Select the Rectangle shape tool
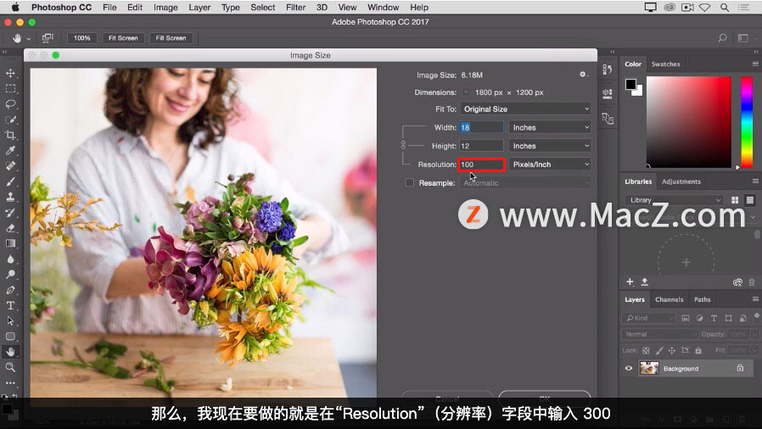This screenshot has height=429, width=762. (x=10, y=337)
